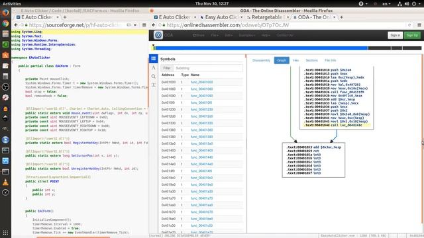Click Contact Us in ODA navbar
424x238 pixels.
pyautogui.click(x=285, y=35)
